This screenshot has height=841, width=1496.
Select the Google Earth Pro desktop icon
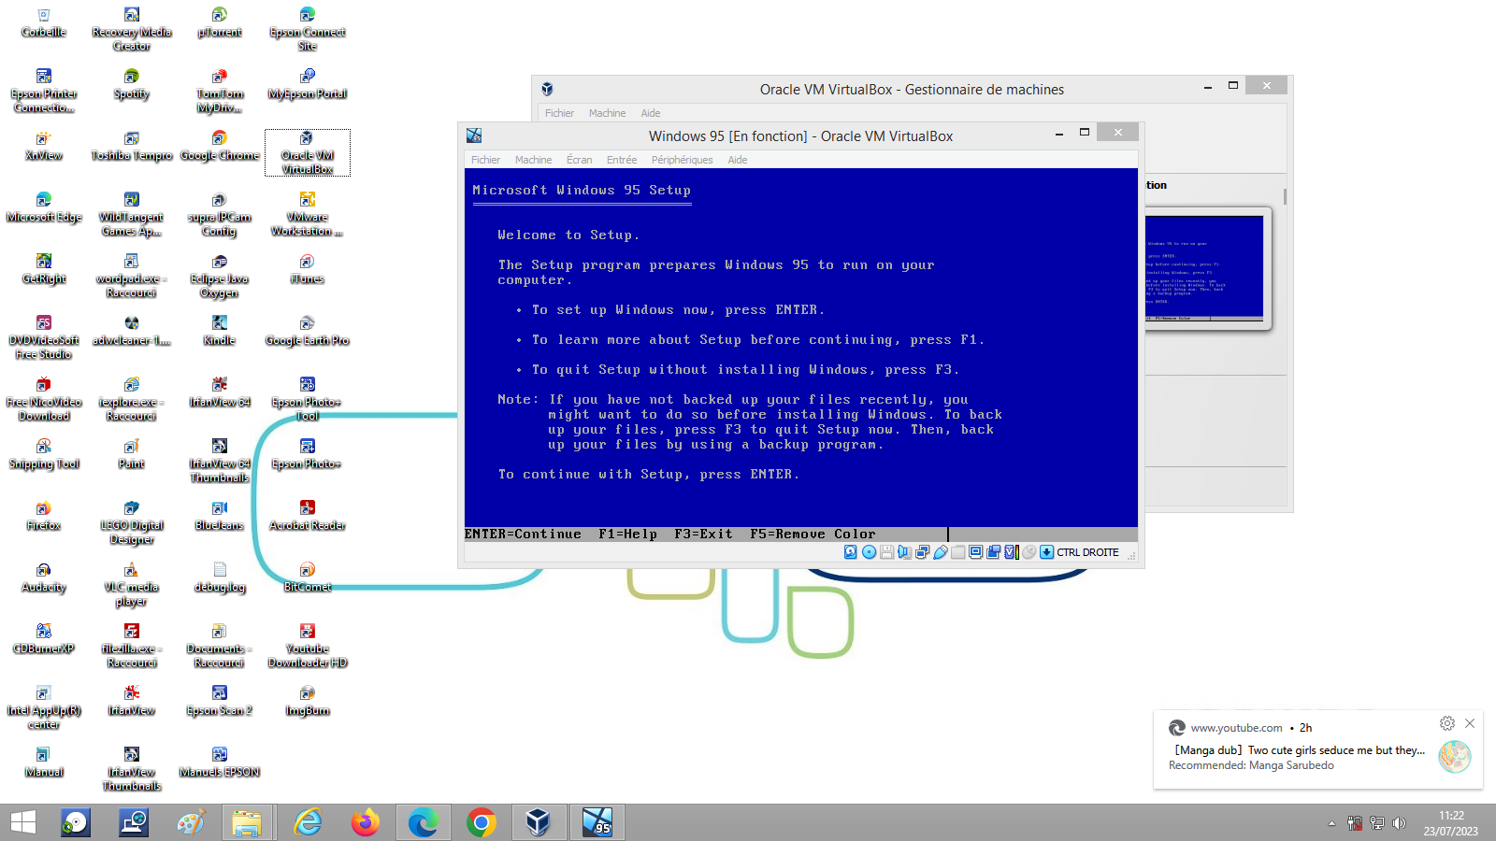point(308,332)
